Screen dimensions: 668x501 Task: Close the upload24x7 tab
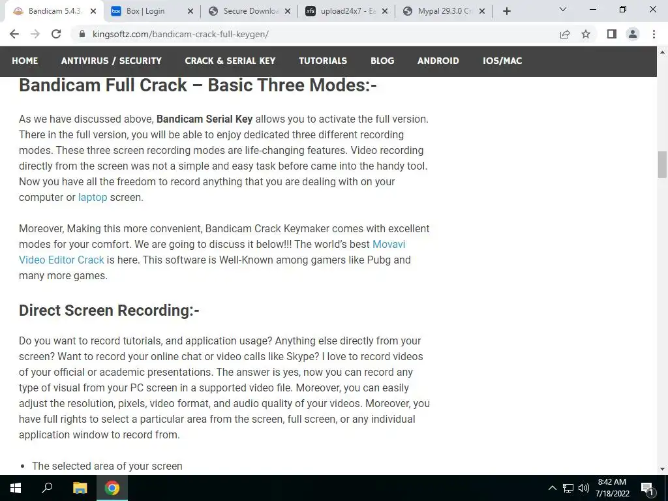(385, 12)
